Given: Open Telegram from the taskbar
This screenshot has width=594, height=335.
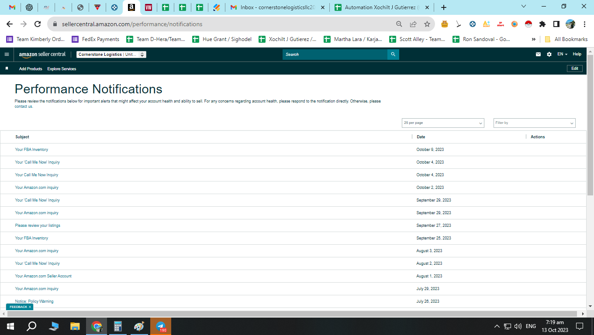Looking at the screenshot, I should coord(161,326).
